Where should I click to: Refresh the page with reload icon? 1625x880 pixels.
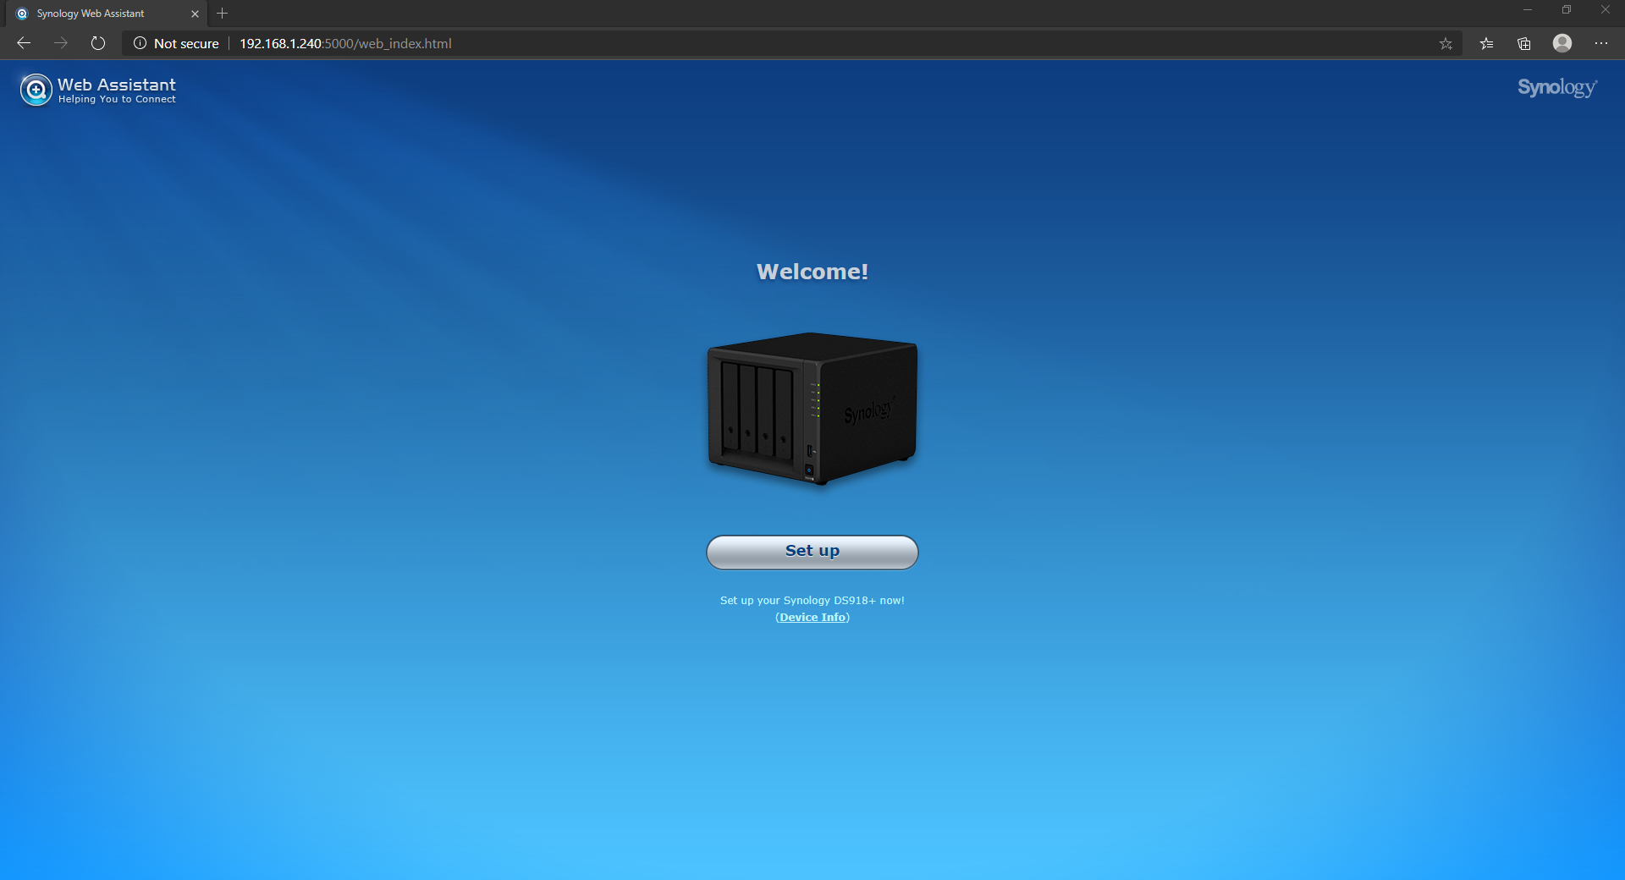point(98,43)
